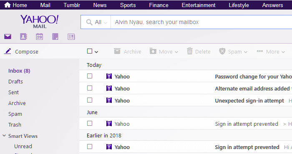Open the Inbox (8) folder
Viewport: 292px width, 154px height.
click(x=19, y=71)
